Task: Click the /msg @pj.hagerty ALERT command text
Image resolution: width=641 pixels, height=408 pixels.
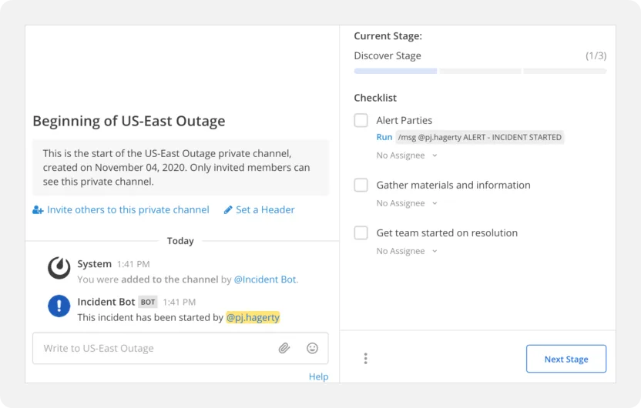Action: click(480, 137)
